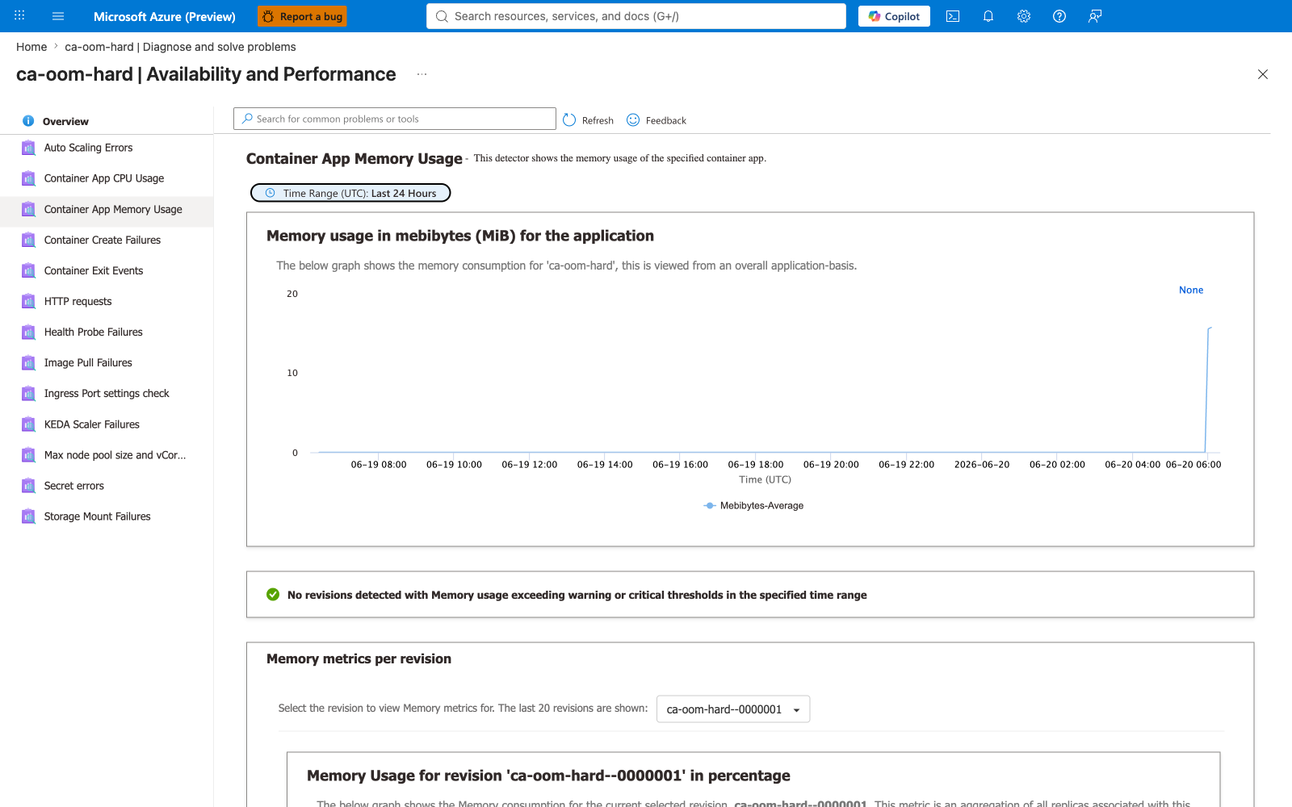
Task: Open Ingress Port settings check
Action: click(x=107, y=393)
